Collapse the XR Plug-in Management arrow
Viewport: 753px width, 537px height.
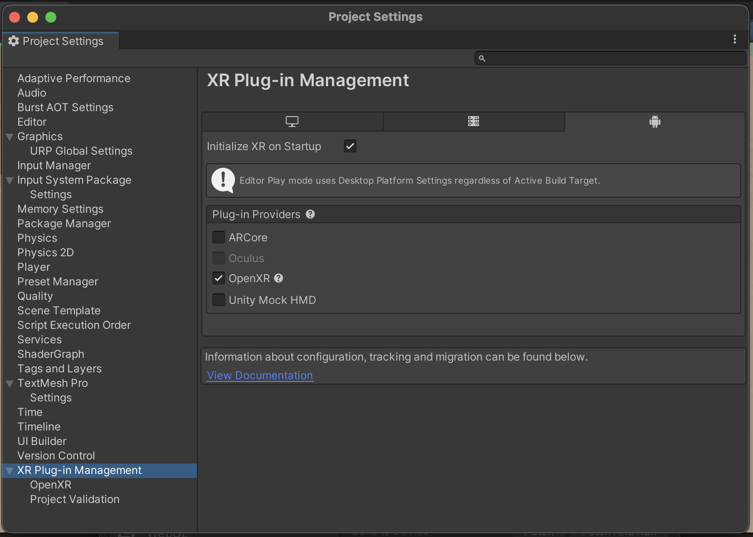pyautogui.click(x=10, y=471)
